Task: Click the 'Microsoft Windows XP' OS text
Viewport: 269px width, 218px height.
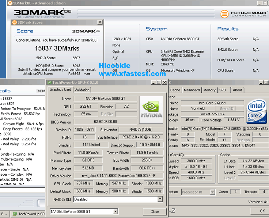Action: coord(178,70)
